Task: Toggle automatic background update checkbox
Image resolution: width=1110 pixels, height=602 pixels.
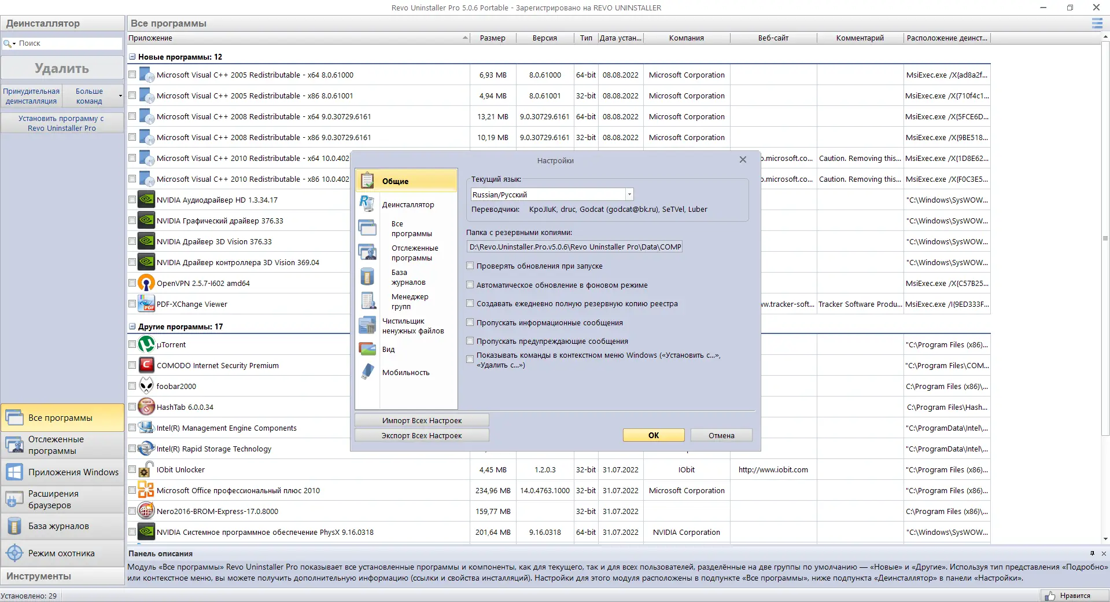Action: pos(470,285)
